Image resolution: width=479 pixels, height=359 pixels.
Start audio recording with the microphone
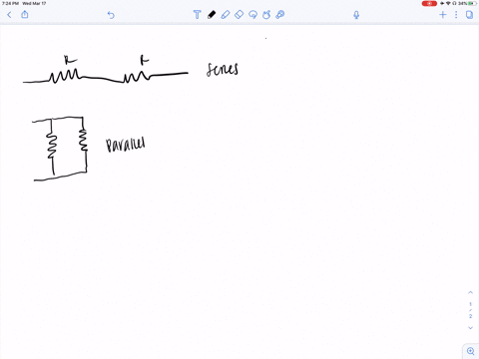point(356,15)
